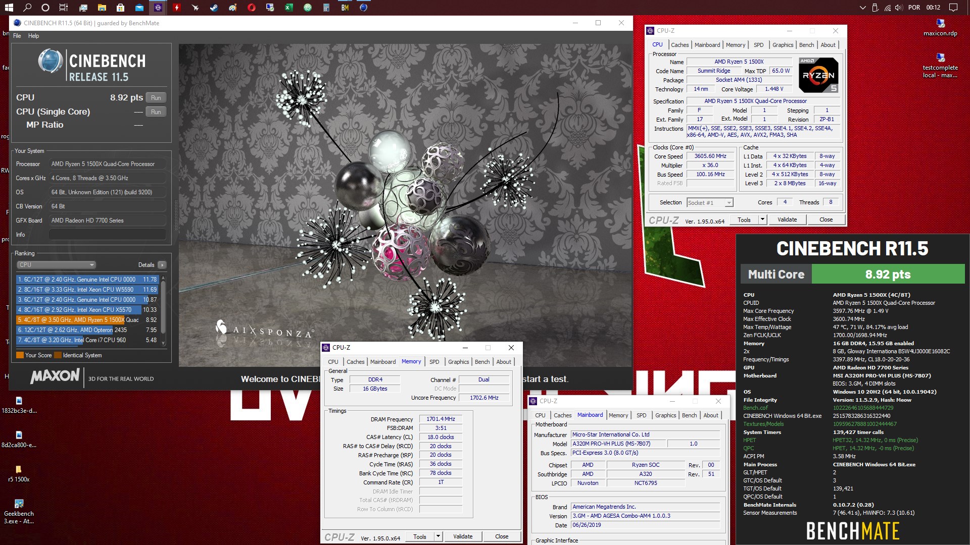970x545 pixels.
Task: Open Microsoft Store from the taskbar
Action: [x=120, y=8]
